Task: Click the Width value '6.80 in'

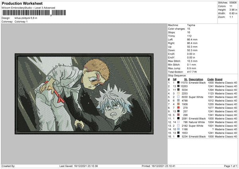Action: (x=233, y=13)
